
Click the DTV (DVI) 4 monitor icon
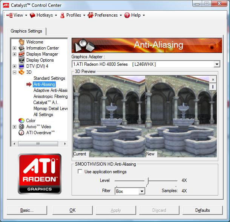[21, 66]
